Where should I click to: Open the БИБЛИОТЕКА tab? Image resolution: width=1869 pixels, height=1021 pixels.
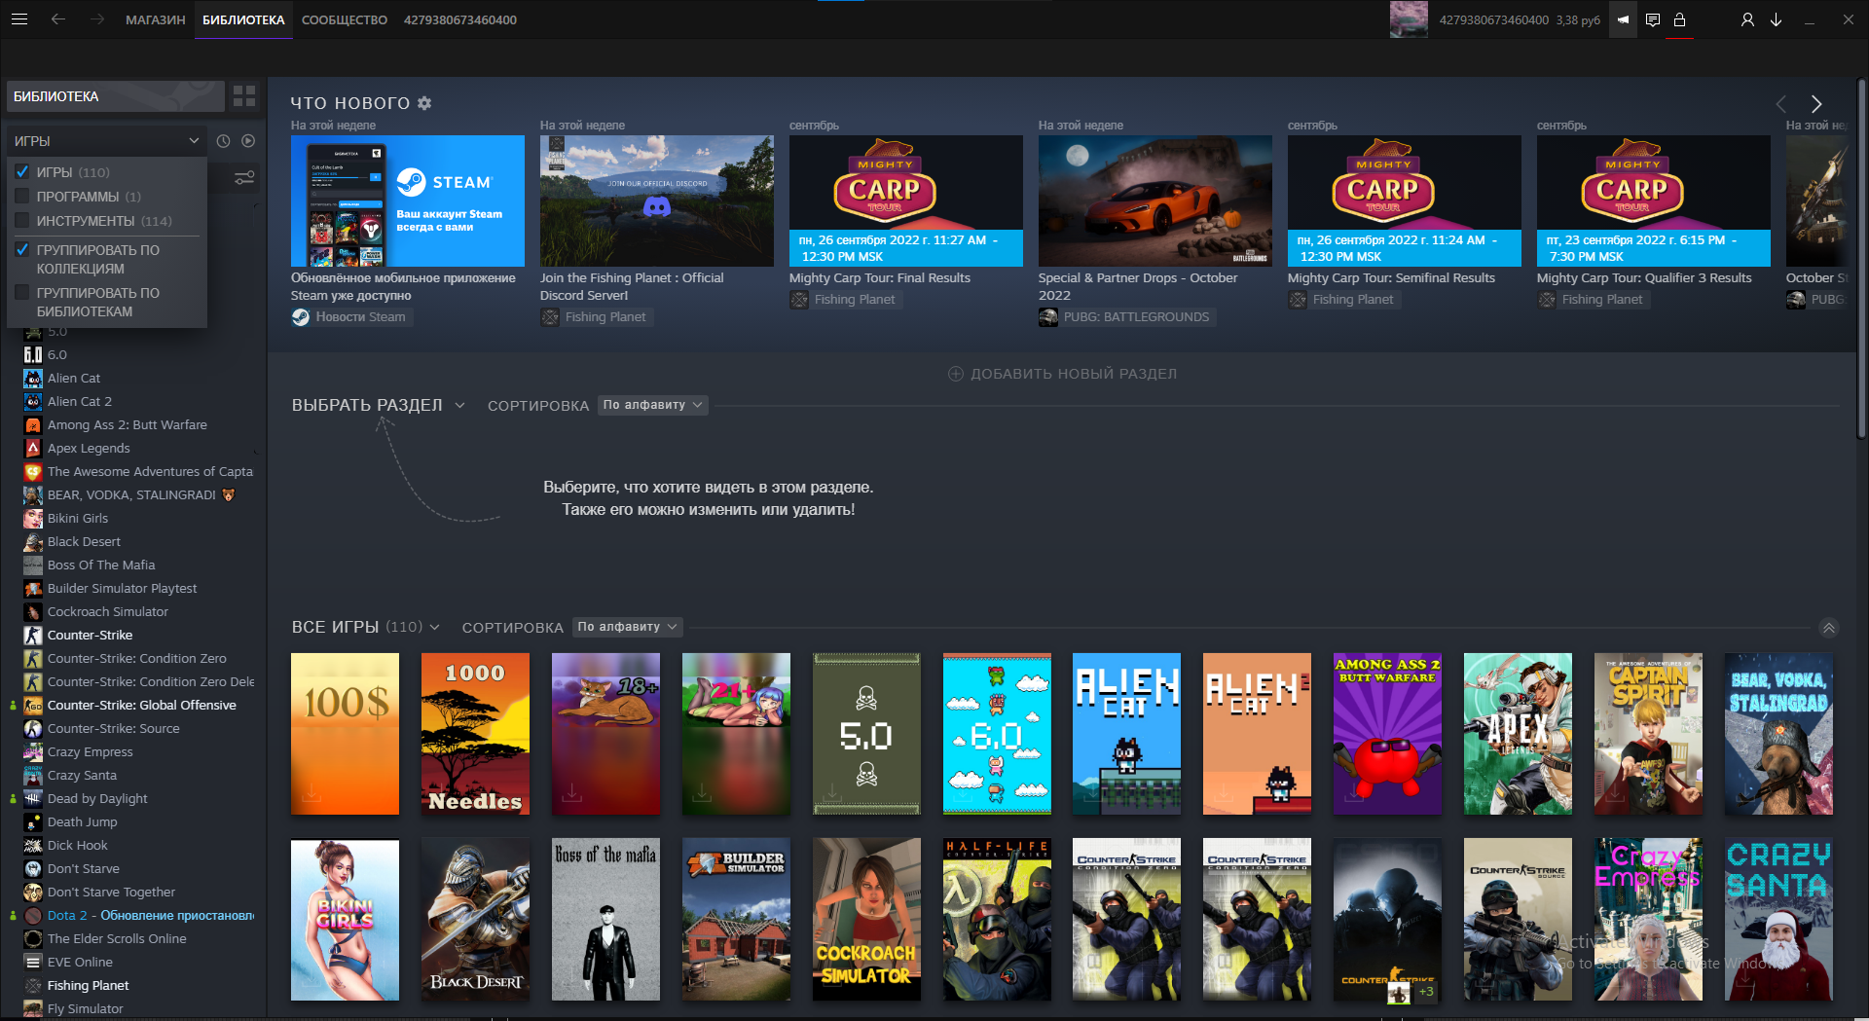pos(243,19)
